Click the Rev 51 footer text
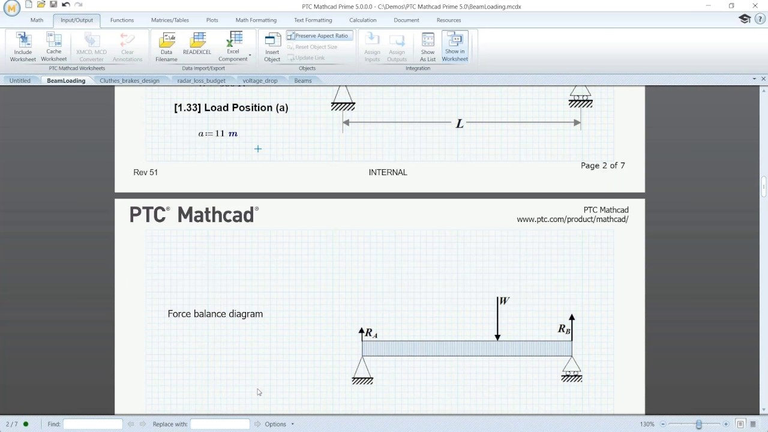The image size is (768, 432). pos(145,172)
